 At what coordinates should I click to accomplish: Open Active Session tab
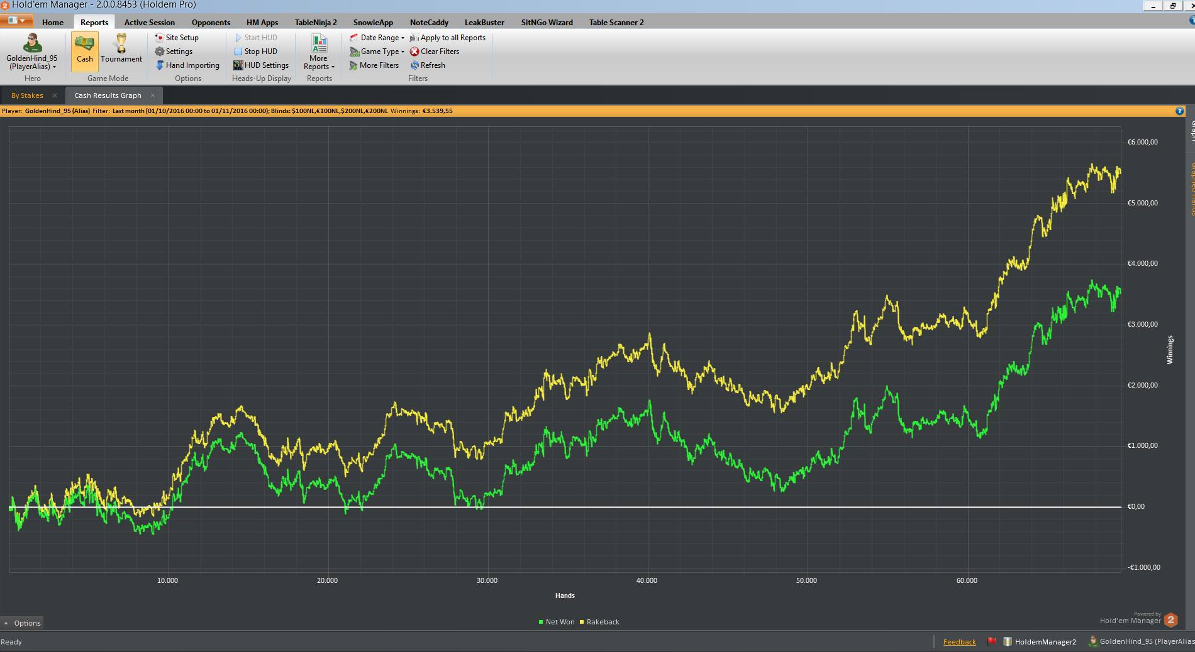click(150, 23)
